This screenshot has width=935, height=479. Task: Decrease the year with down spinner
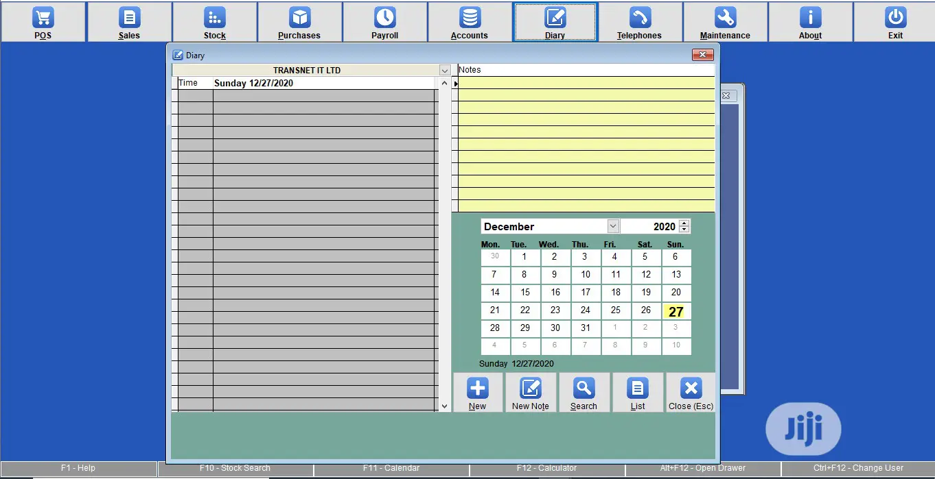pyautogui.click(x=684, y=230)
